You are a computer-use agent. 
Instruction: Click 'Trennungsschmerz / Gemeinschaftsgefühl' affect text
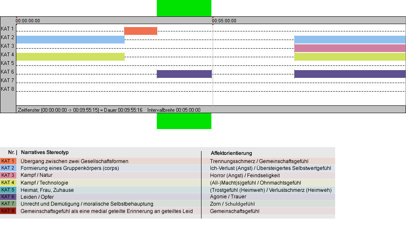[259, 161]
